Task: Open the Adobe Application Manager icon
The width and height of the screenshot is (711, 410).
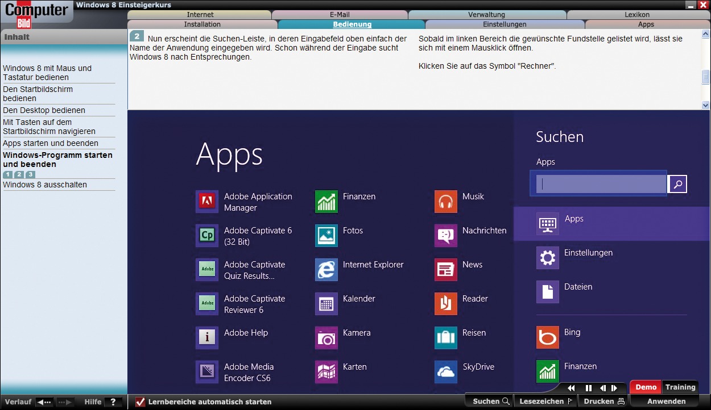Action: [206, 202]
